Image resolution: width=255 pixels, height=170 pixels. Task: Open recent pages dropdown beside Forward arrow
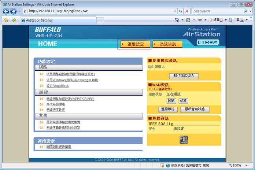19,11
